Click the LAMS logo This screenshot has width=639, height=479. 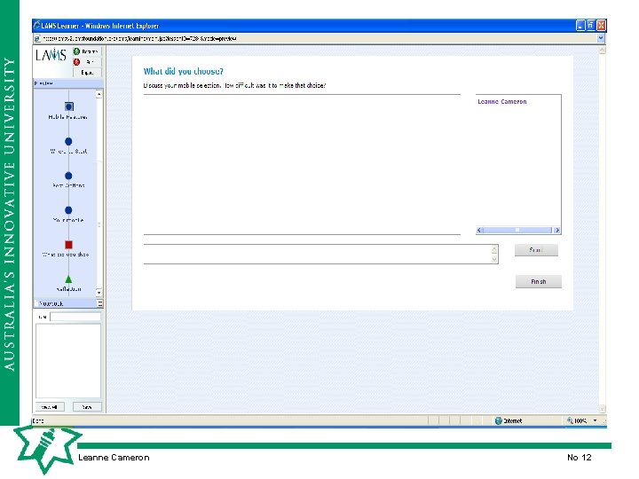(x=51, y=55)
